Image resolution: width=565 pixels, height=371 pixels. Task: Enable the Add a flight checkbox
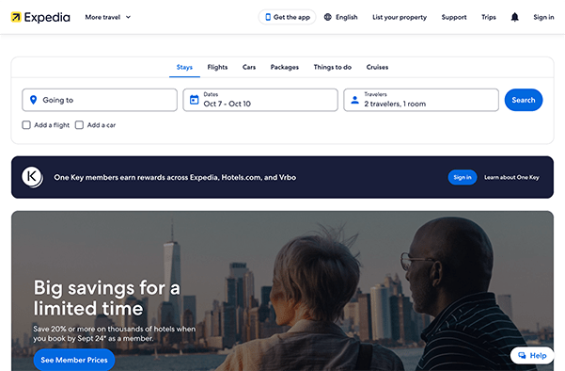26,125
